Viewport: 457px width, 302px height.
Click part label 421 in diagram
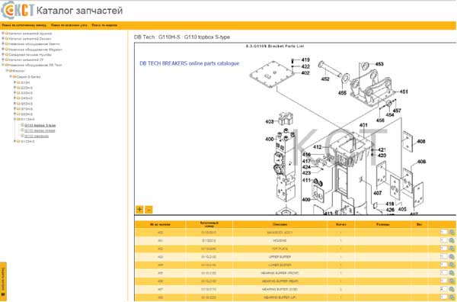coord(382,149)
